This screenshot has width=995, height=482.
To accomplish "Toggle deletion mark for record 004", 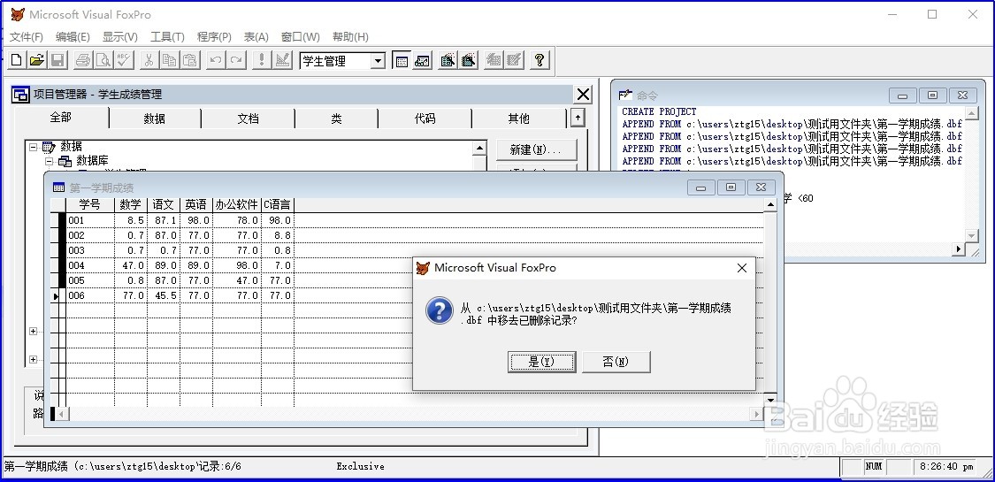I will 62,265.
